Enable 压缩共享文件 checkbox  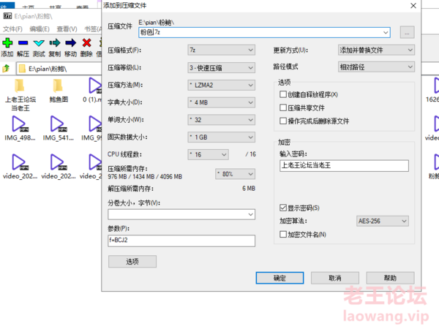pos(283,107)
